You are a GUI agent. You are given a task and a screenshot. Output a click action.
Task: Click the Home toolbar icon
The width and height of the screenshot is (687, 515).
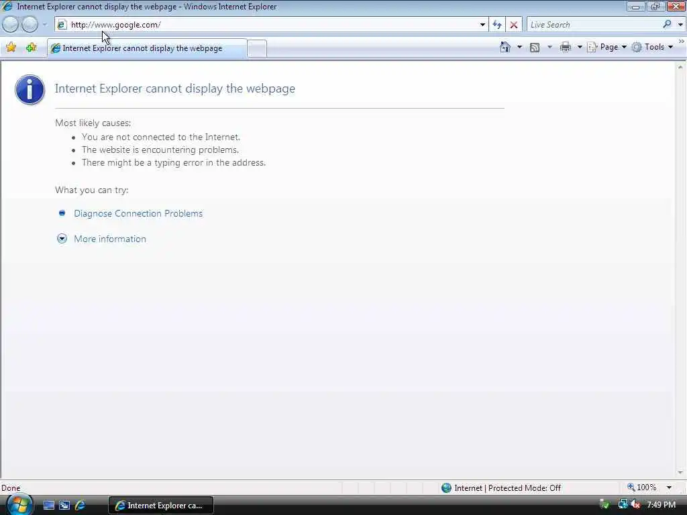coord(505,47)
